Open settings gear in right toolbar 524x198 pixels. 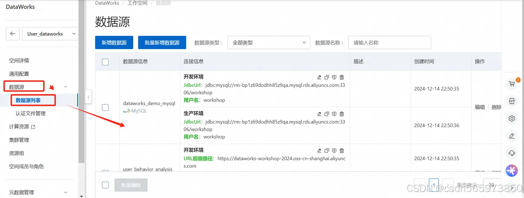[x=512, y=119]
